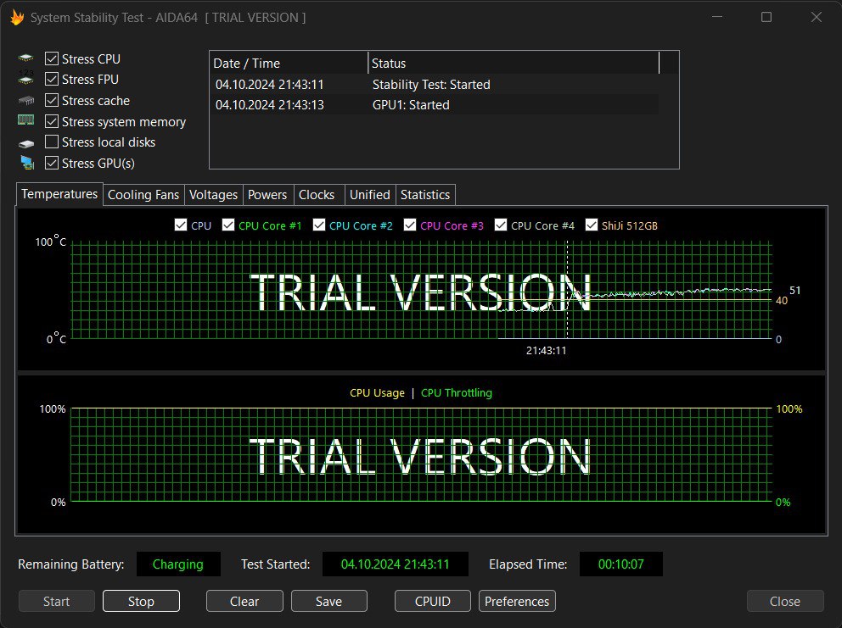The image size is (842, 628).
Task: Click the CPU Throttling legend label
Action: (457, 393)
